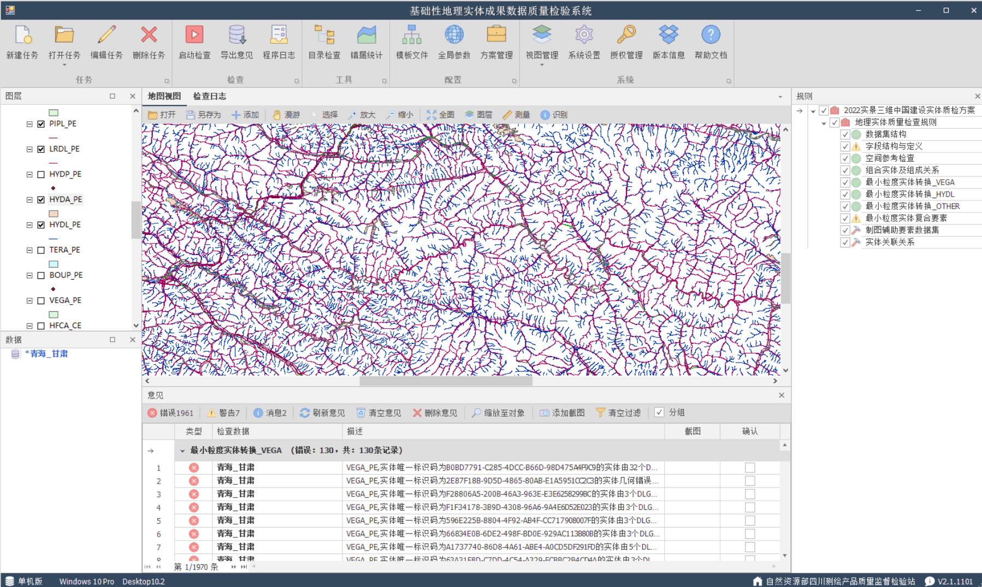Check the HYDP_PE layer checkbox
982x587 pixels.
(x=41, y=175)
